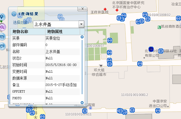Click the 中国京安进出口公司 map label

click(158, 103)
